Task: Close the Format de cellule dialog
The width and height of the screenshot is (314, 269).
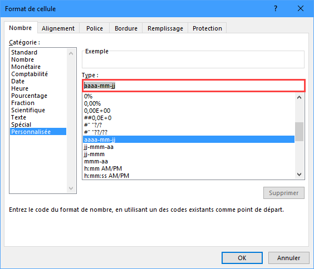Action: (301, 8)
